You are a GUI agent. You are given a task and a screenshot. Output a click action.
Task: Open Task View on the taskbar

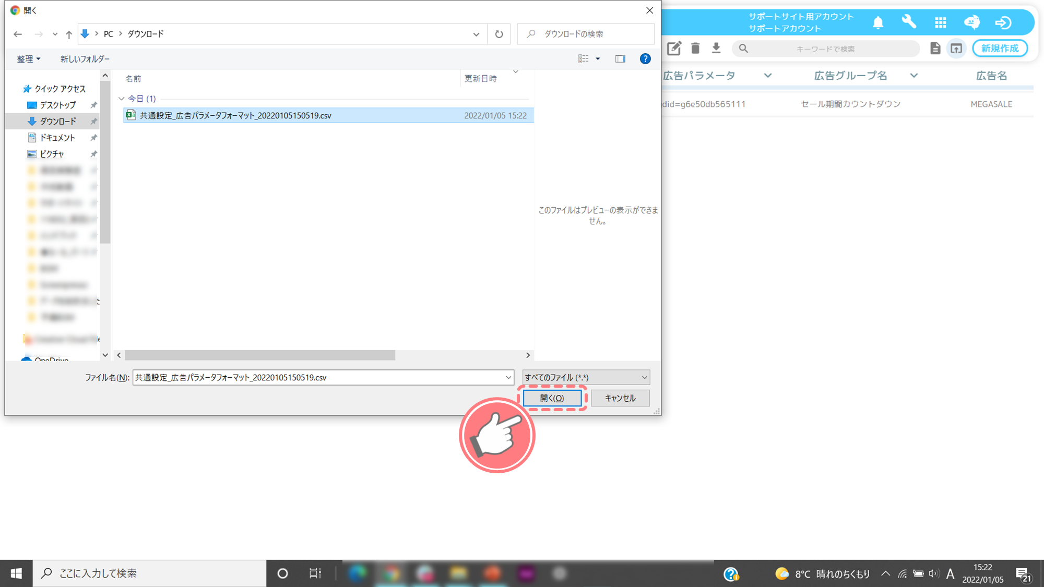tap(315, 573)
